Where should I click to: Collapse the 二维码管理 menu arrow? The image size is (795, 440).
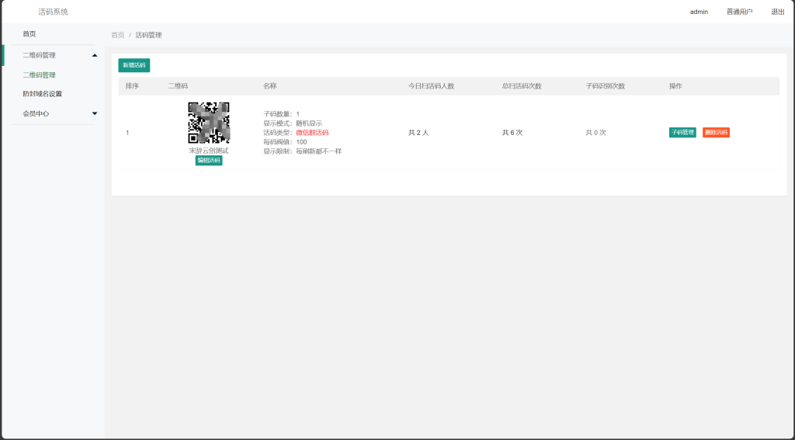click(x=95, y=55)
